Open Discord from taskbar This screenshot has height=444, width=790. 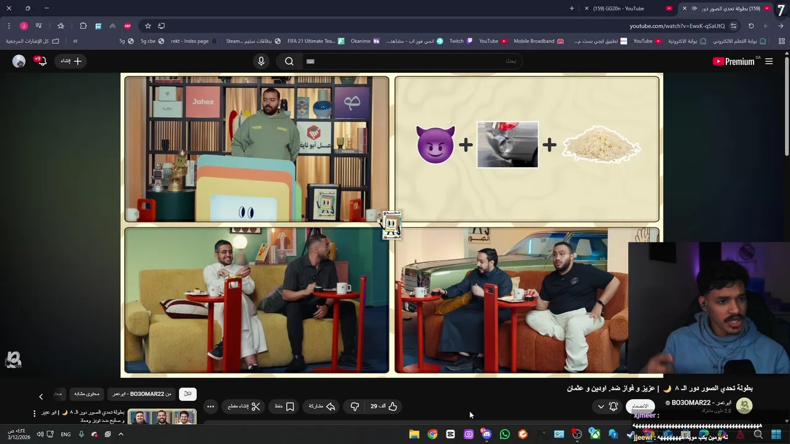(486, 434)
